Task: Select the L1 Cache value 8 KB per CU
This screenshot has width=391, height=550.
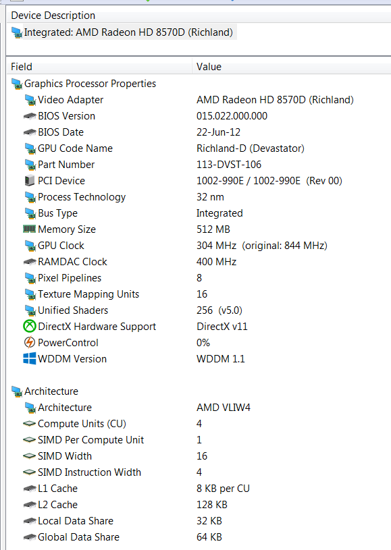Action: [223, 489]
